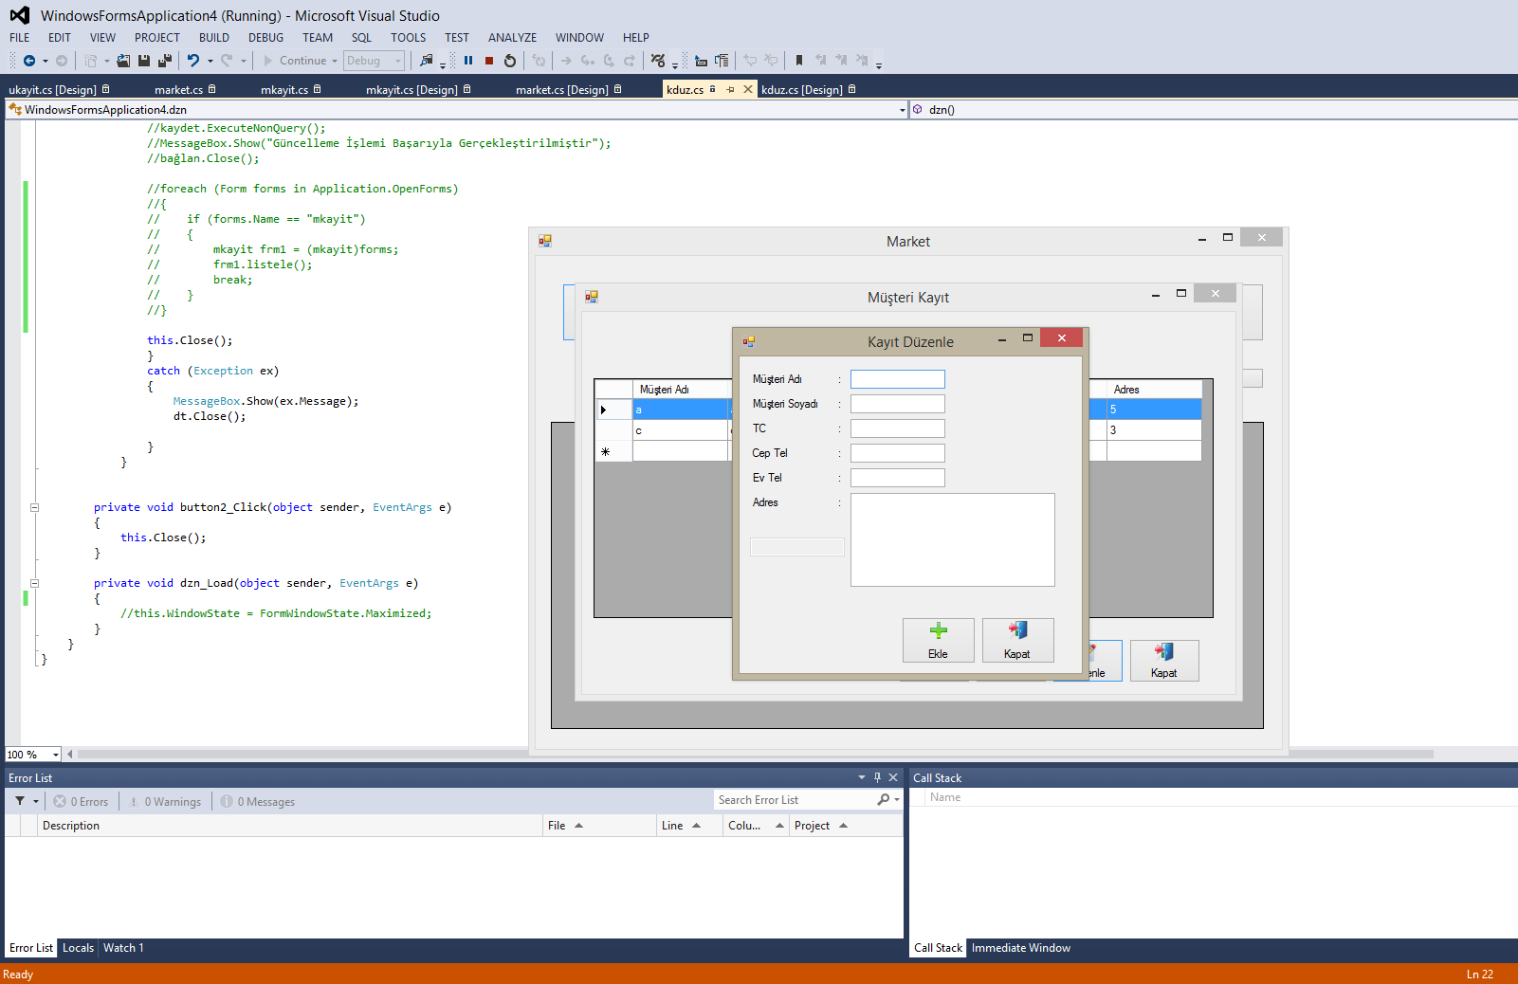Open the WindowsFormsApplication4.dzn class dropdown

(x=903, y=110)
